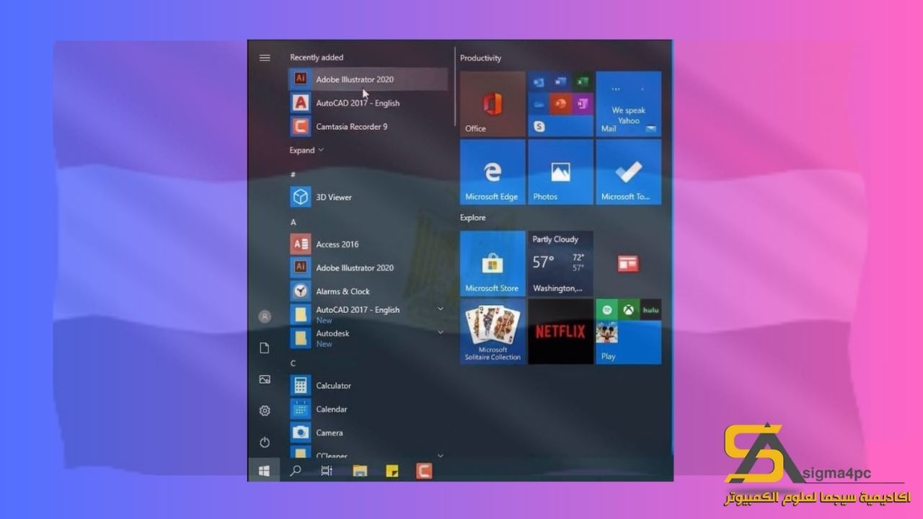Open Settings gear in Start sidebar
Viewport: 923px width, 519px height.
point(265,411)
